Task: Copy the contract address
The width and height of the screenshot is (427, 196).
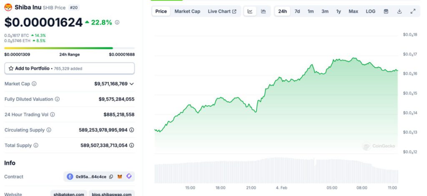Action: pos(111,177)
